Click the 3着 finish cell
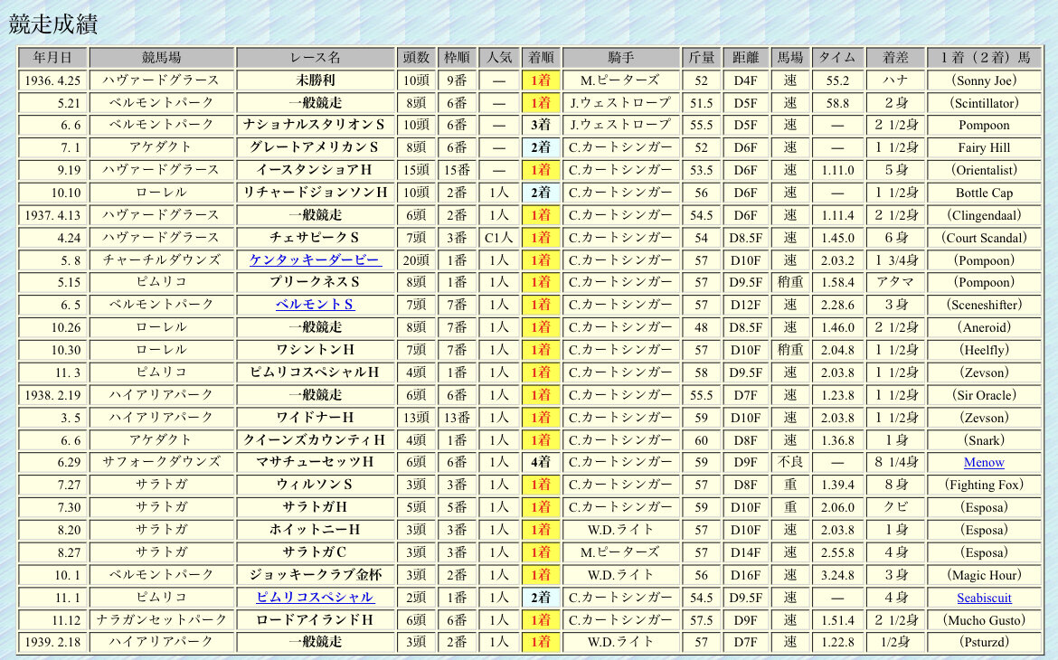1058x660 pixels. (x=541, y=125)
